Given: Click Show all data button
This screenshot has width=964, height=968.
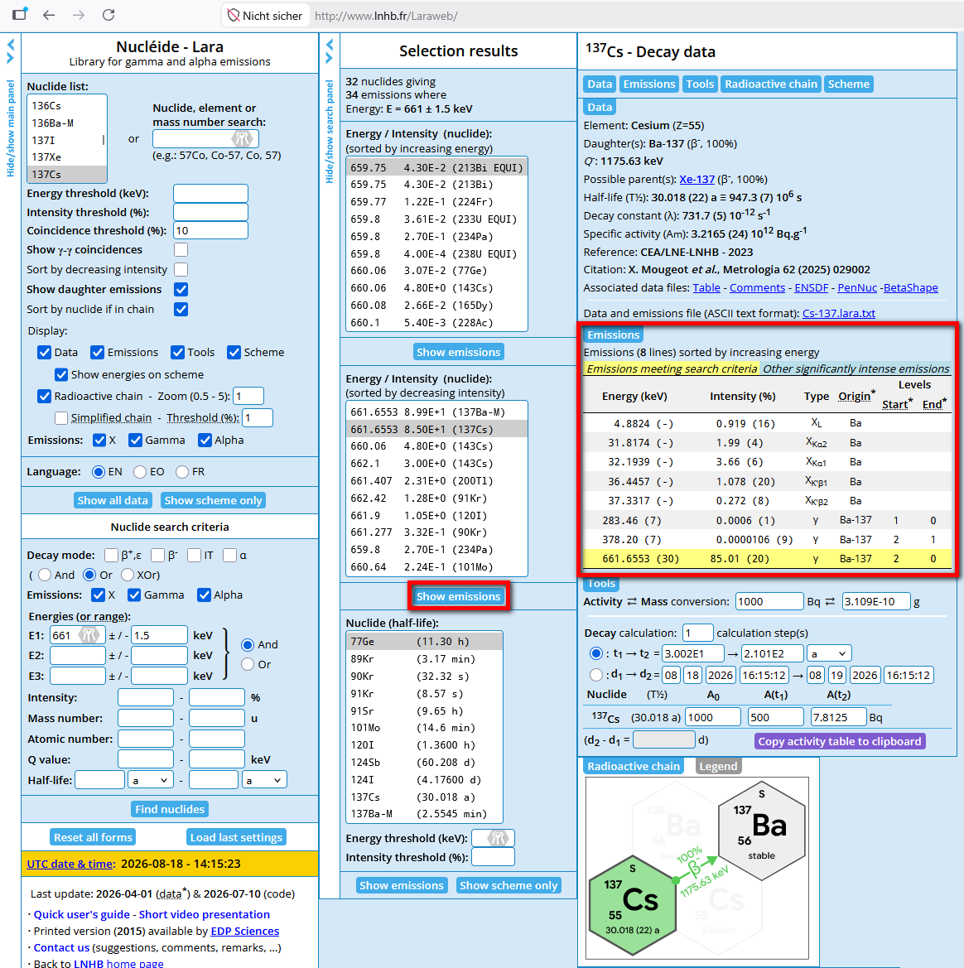Looking at the screenshot, I should click(x=113, y=500).
